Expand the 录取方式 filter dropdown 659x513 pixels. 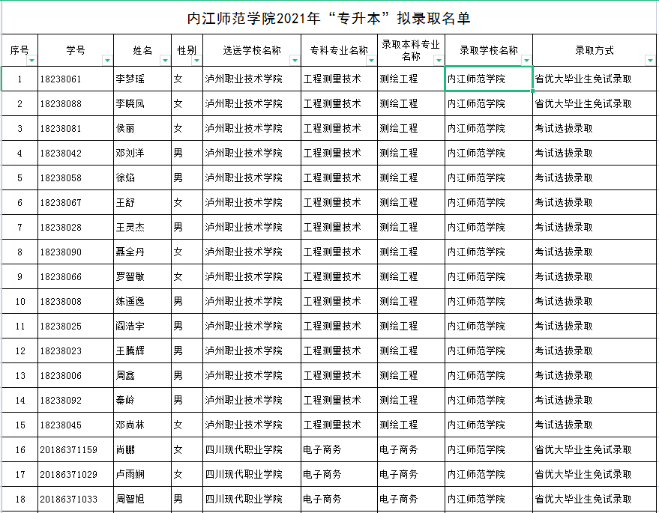[x=649, y=61]
